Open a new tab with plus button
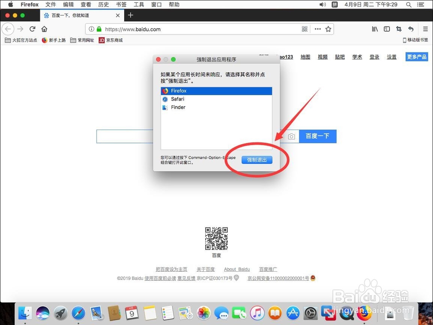This screenshot has height=325, width=433. point(131,15)
